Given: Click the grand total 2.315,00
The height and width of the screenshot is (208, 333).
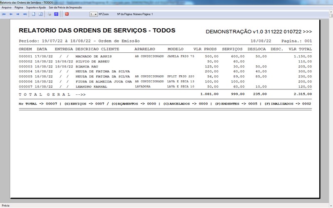Looking at the screenshot, I should tap(303, 94).
